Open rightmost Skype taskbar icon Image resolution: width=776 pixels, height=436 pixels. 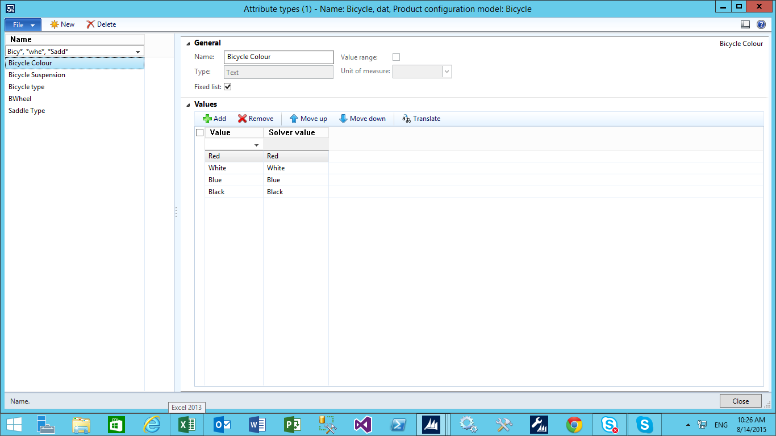pyautogui.click(x=644, y=424)
